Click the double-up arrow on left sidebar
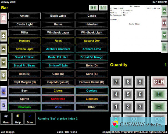Image resolution: width=168 pixels, height=134 pixels. (4, 36)
